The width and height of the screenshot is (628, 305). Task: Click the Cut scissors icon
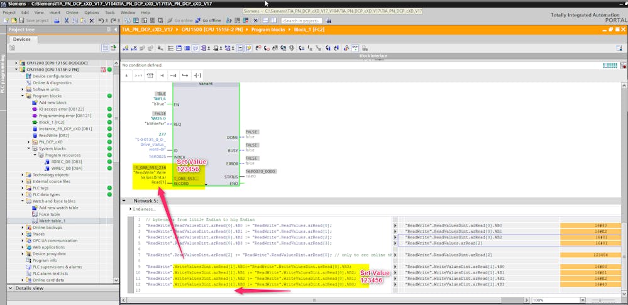[x=68, y=21]
